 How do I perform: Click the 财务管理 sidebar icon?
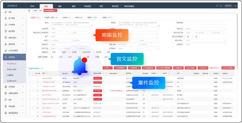point(6,87)
